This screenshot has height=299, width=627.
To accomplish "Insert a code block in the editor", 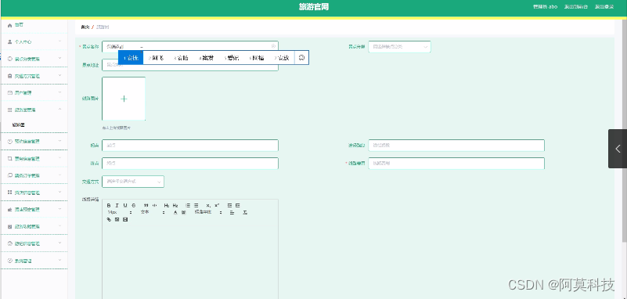I will click(154, 205).
